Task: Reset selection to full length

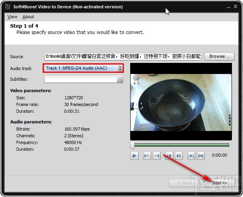Action: click(x=201, y=155)
